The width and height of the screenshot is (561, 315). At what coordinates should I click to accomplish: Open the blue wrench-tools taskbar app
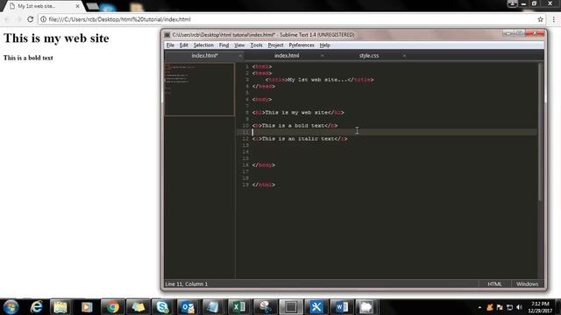[x=316, y=307]
